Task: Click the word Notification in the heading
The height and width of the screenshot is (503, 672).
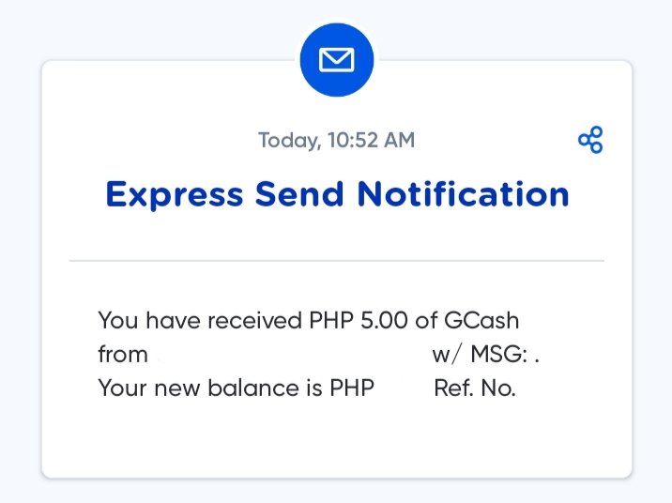Action: pos(464,193)
